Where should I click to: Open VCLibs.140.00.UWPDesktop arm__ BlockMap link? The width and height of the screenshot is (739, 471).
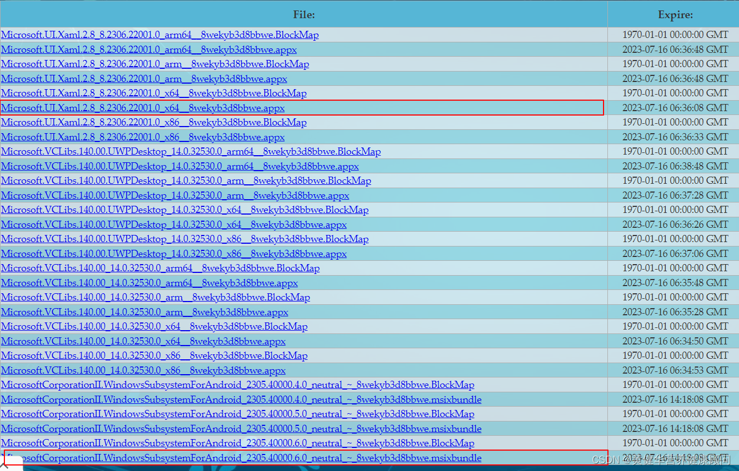[x=186, y=180]
